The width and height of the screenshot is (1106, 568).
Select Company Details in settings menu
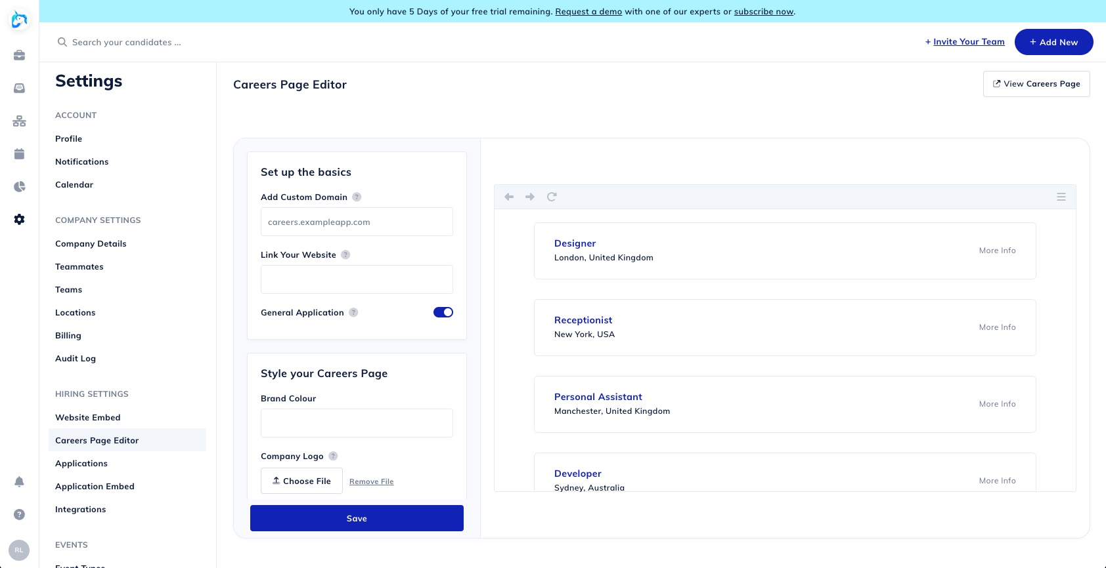click(91, 244)
